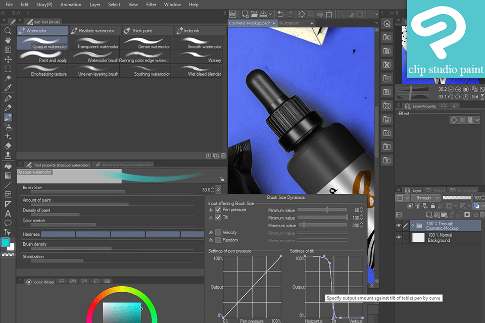Hide the Background layer

(x=399, y=237)
